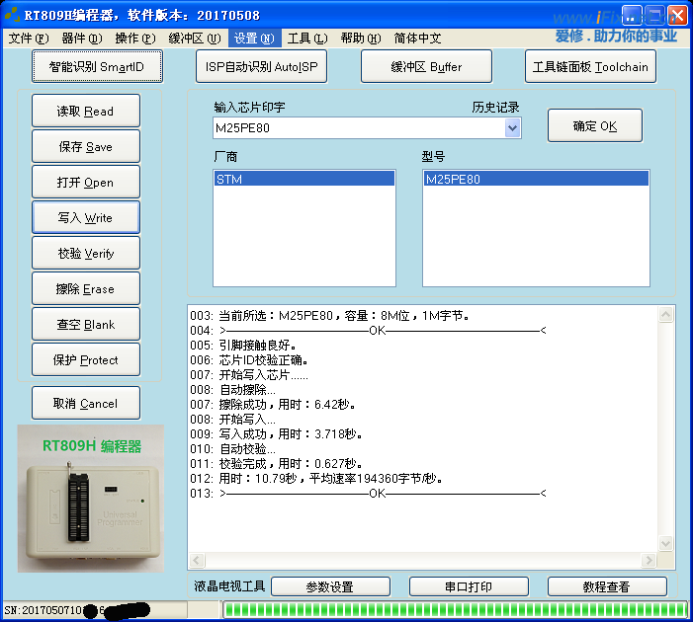Click the Open file button

coord(86,183)
